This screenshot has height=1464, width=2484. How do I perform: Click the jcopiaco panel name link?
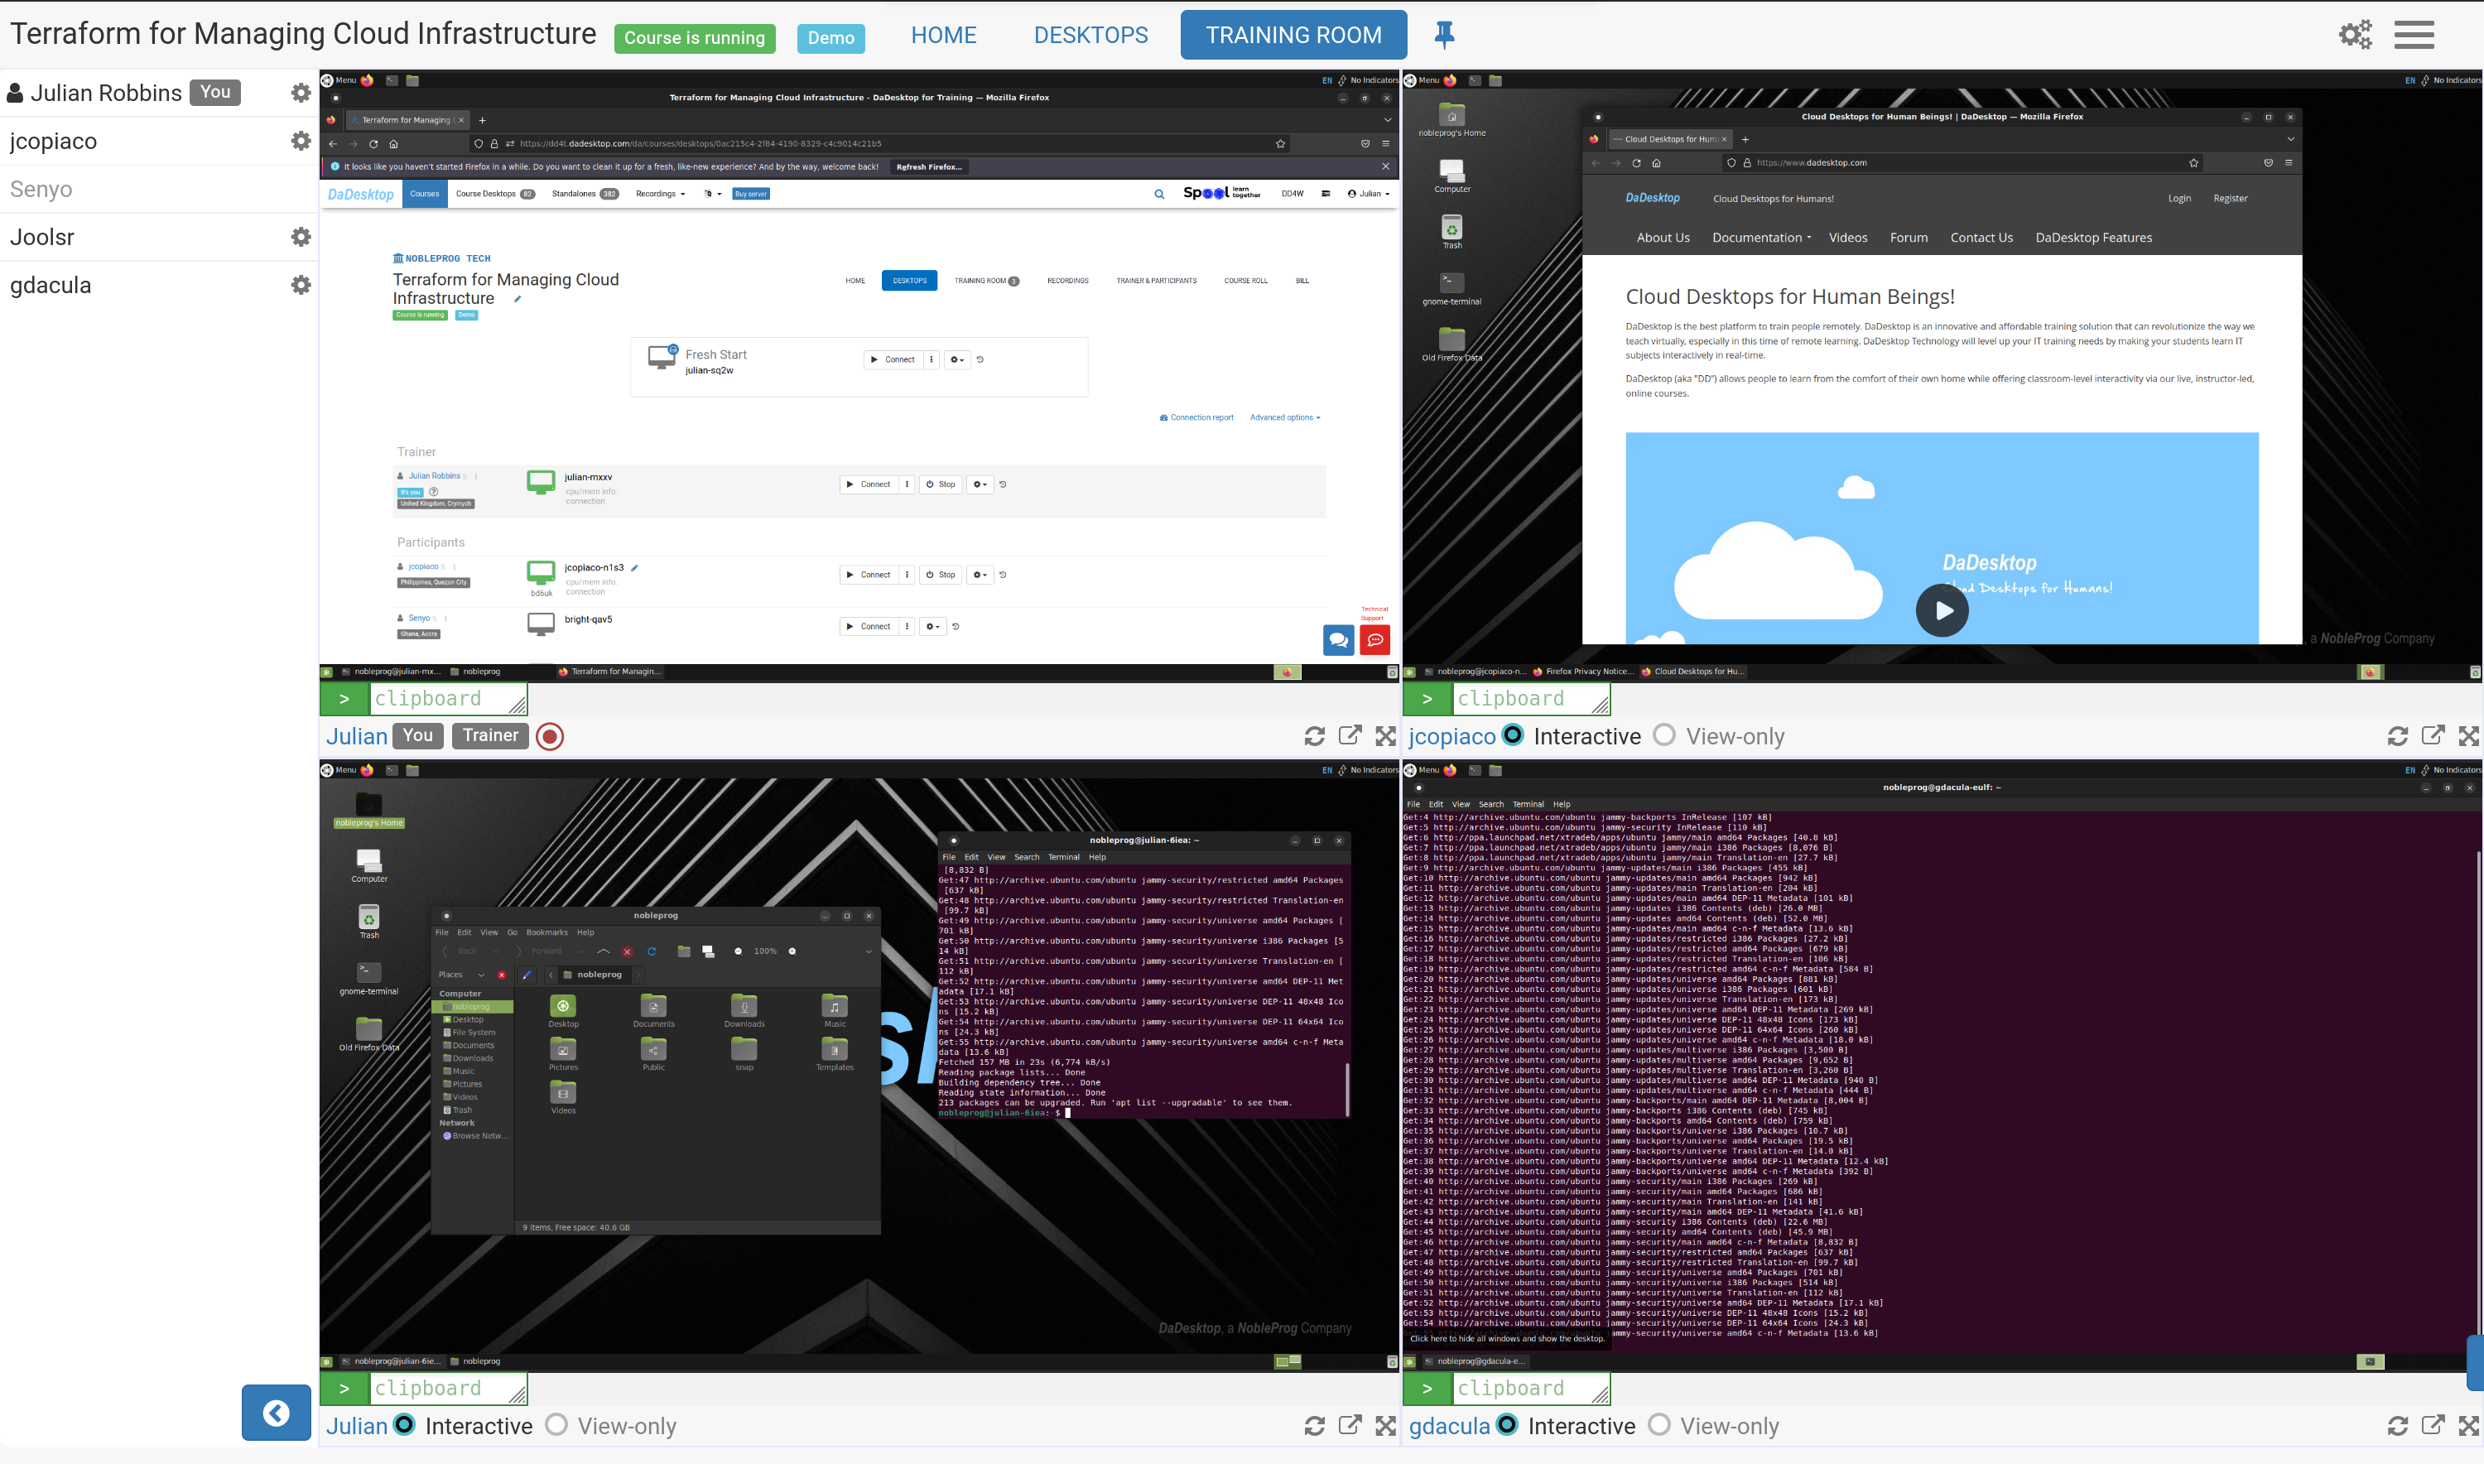1451,737
